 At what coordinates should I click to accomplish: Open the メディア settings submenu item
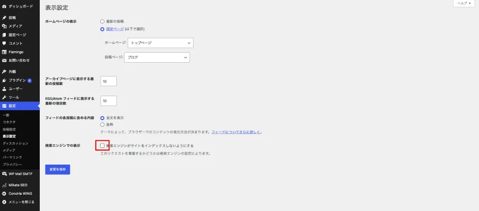[9, 151]
